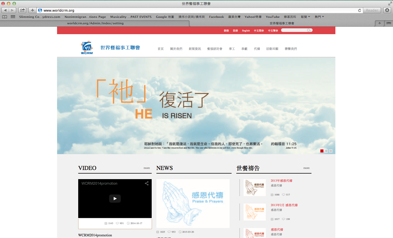Screen dimensions: 393x238
Task: Click the back navigation arrow in the browser toolbar
Action: (5, 10)
